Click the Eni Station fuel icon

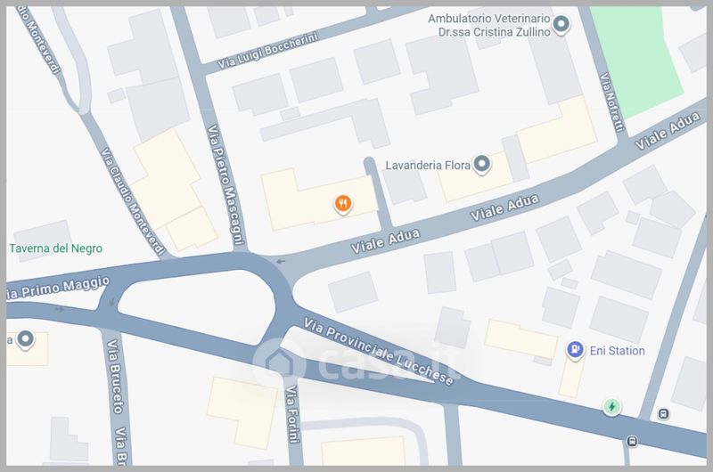point(575,350)
